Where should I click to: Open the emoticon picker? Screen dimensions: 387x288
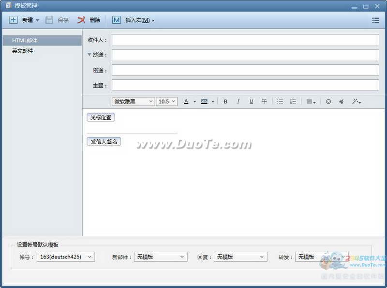pos(328,101)
